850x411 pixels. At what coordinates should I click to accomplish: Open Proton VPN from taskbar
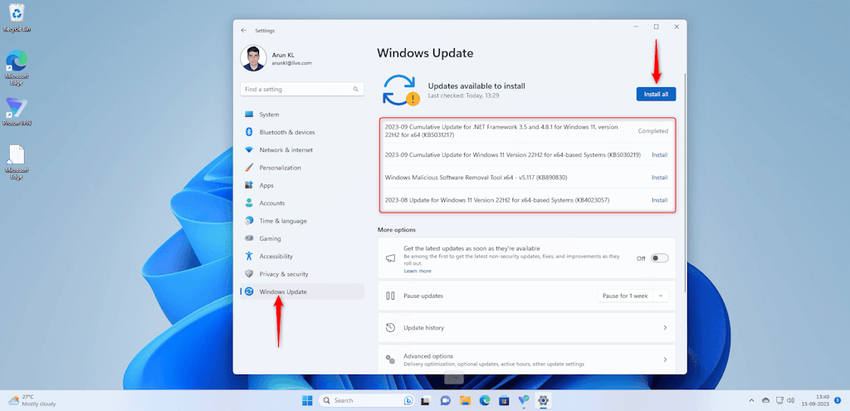coord(524,401)
